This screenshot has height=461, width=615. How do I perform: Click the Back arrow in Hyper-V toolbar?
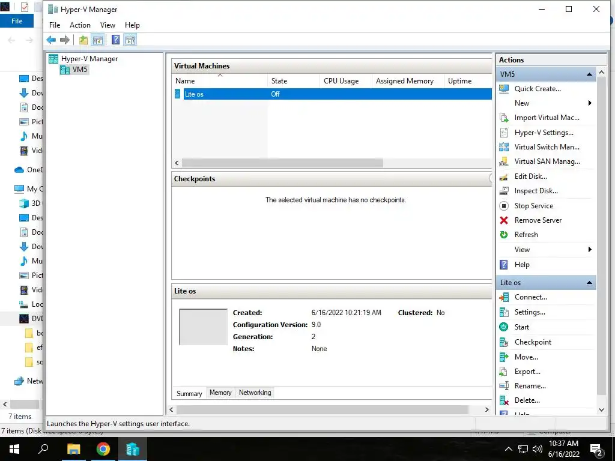51,40
